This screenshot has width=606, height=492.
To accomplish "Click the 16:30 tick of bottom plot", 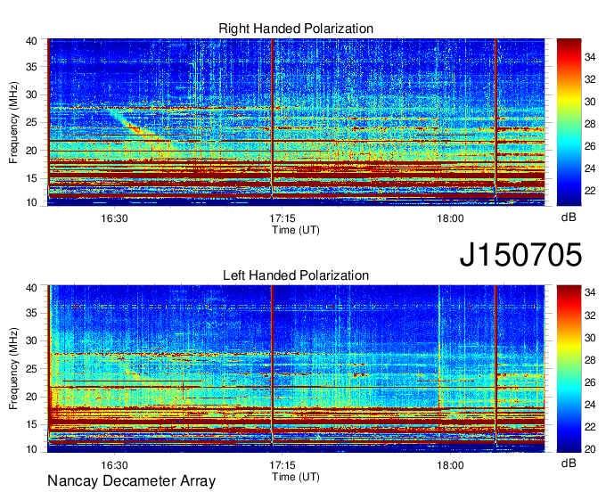I will pyautogui.click(x=114, y=465).
